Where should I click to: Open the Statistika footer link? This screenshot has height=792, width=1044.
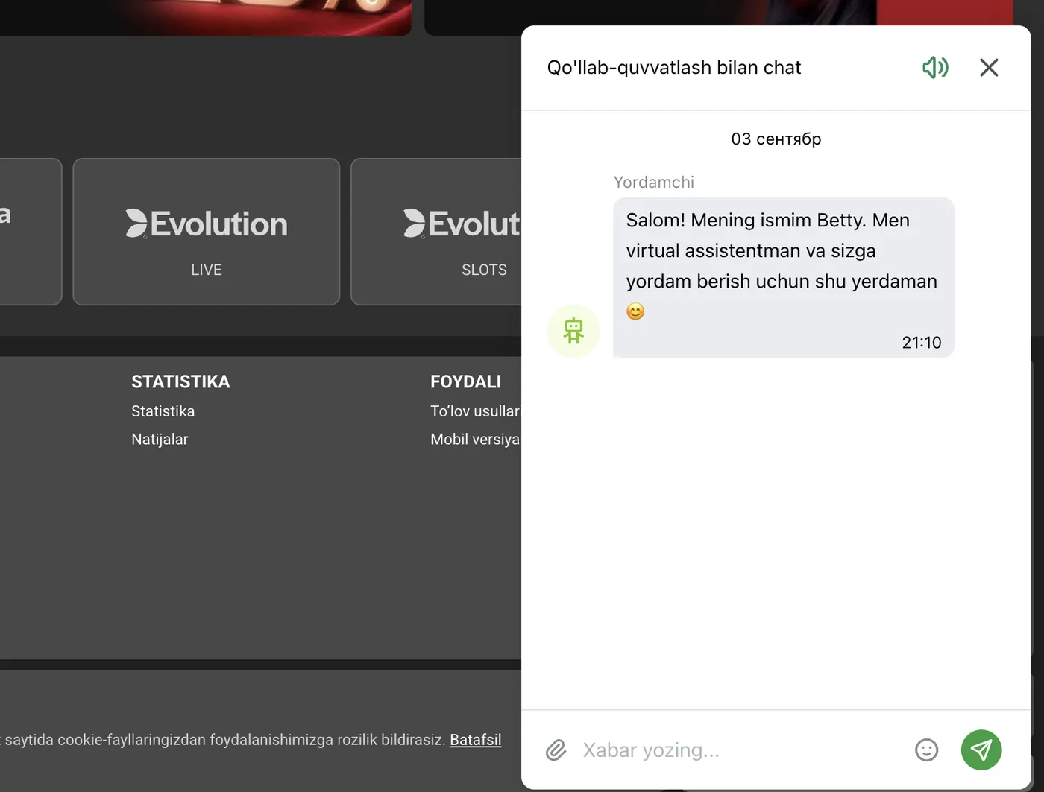pyautogui.click(x=163, y=411)
